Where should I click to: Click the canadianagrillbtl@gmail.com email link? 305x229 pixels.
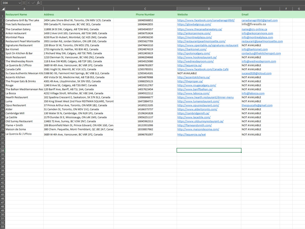pos(260,20)
